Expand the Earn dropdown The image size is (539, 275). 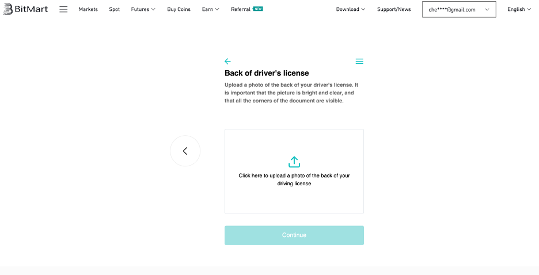coord(210,9)
